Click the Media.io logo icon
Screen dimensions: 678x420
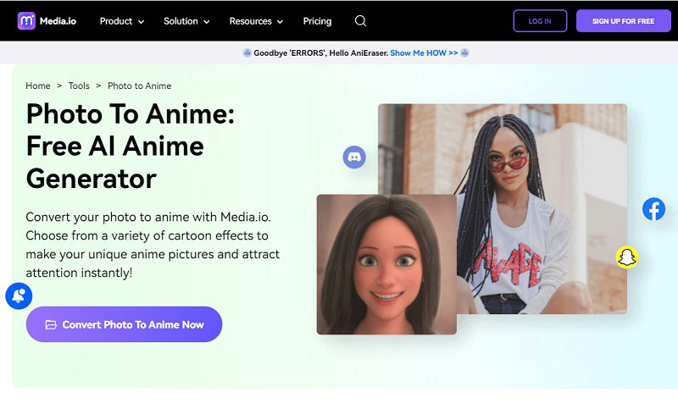point(26,20)
